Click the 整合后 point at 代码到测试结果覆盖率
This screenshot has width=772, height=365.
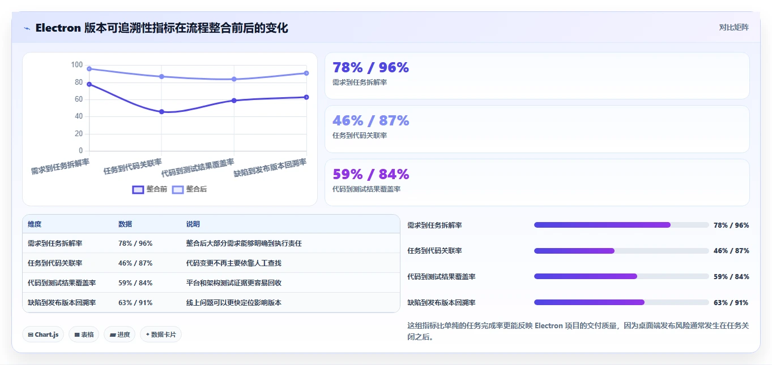click(x=234, y=79)
